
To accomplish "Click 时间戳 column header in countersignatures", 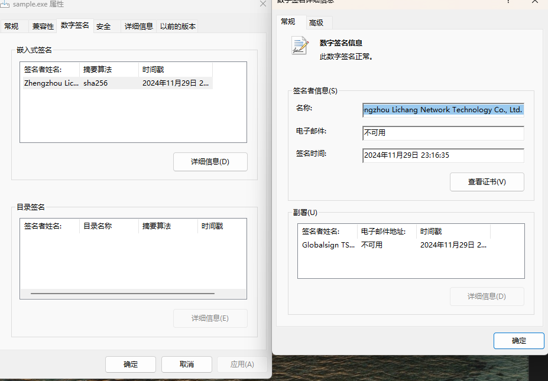I will 453,231.
